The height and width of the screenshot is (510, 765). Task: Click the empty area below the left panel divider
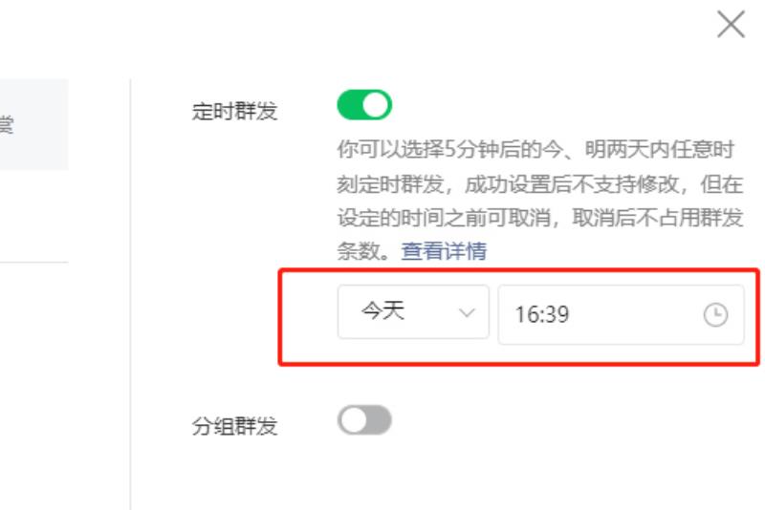(x=33, y=385)
